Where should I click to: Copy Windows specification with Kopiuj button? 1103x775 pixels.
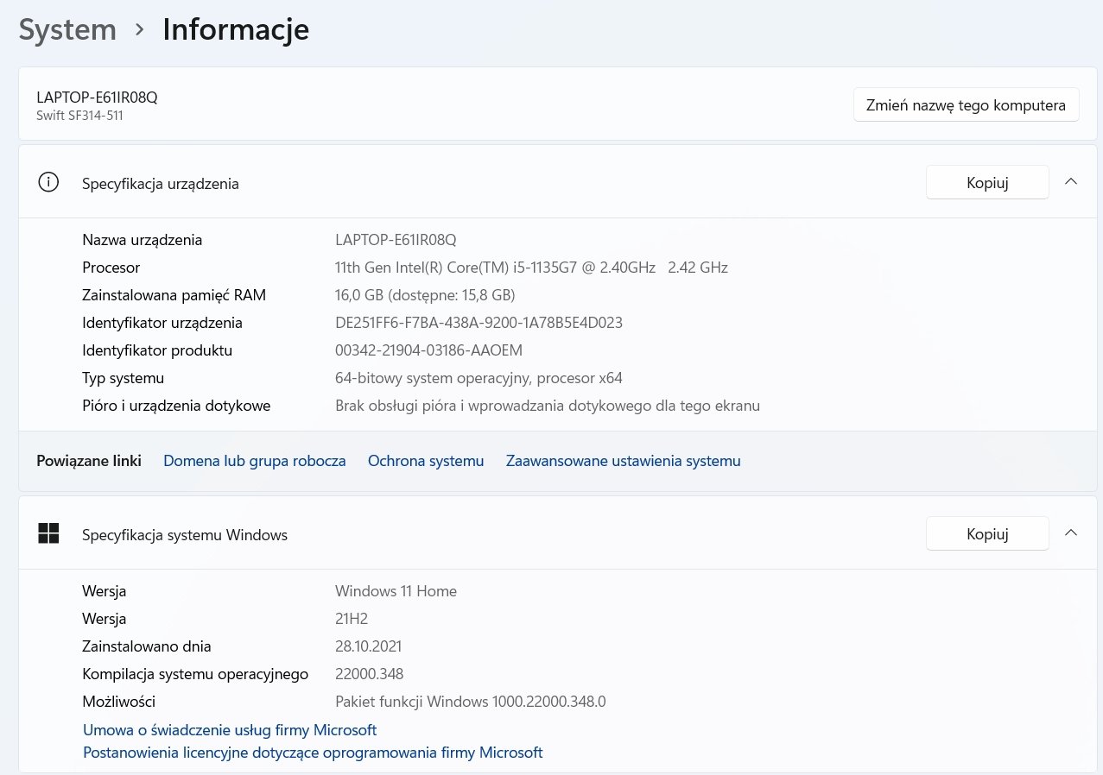pos(987,533)
